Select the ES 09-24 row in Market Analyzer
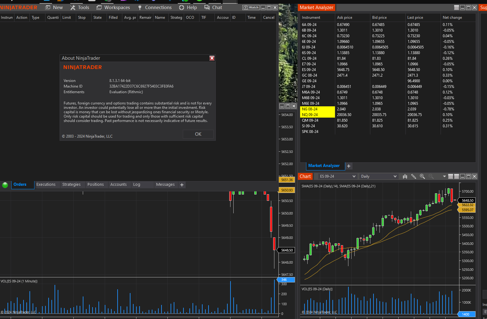Screen dimensions: 487x319 coord(388,70)
